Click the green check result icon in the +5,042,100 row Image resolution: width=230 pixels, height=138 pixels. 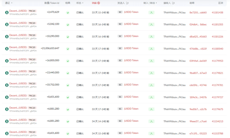(x=68, y=25)
